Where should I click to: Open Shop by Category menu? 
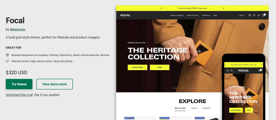[177, 15]
